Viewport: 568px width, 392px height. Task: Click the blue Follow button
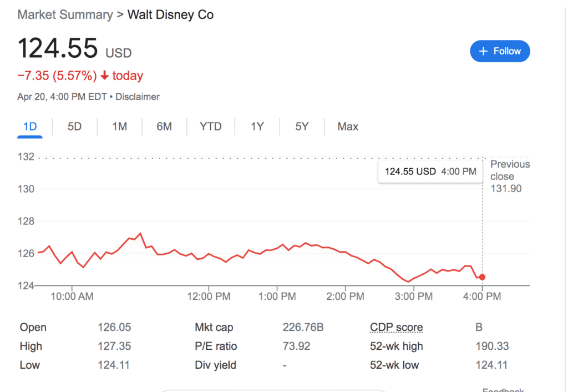(500, 51)
